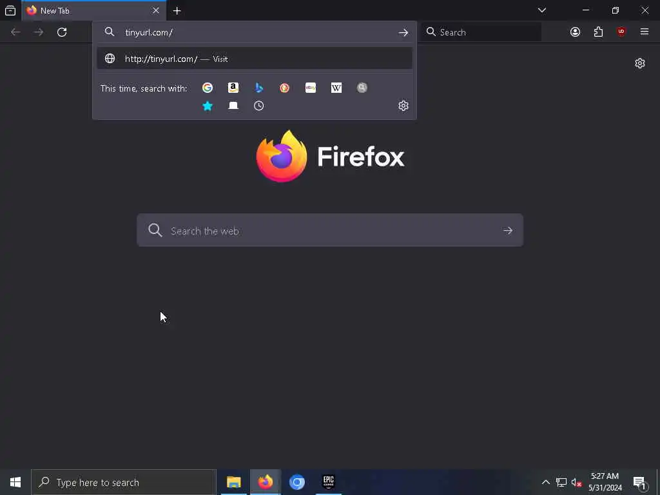
Task: Click the magnifier icon in the address bar
Action: click(x=110, y=32)
